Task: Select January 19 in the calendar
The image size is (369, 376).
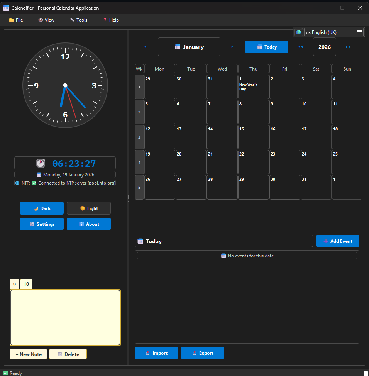Action: click(160, 162)
